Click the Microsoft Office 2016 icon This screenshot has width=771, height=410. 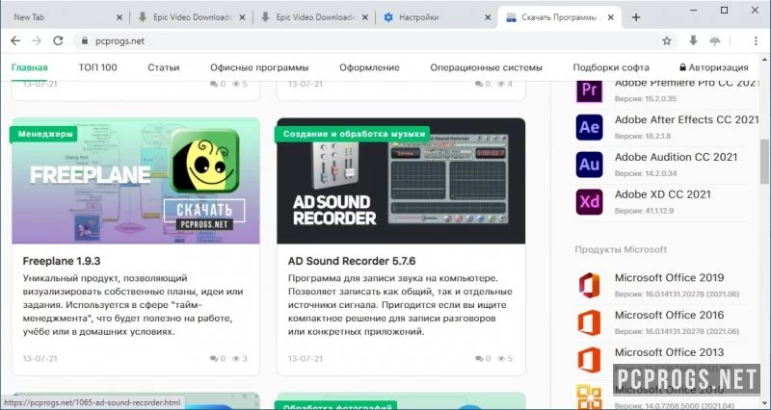tap(589, 322)
